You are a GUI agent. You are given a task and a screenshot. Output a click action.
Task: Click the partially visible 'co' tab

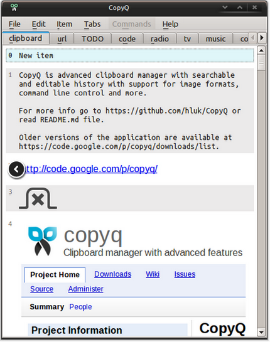(242, 39)
